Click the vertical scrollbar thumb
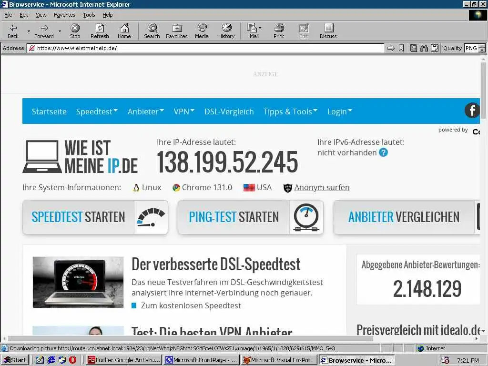Screen dimensions: 488x366 pos(483,90)
